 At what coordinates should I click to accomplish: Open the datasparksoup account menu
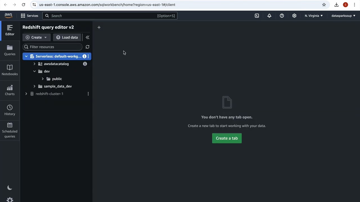tap(343, 16)
